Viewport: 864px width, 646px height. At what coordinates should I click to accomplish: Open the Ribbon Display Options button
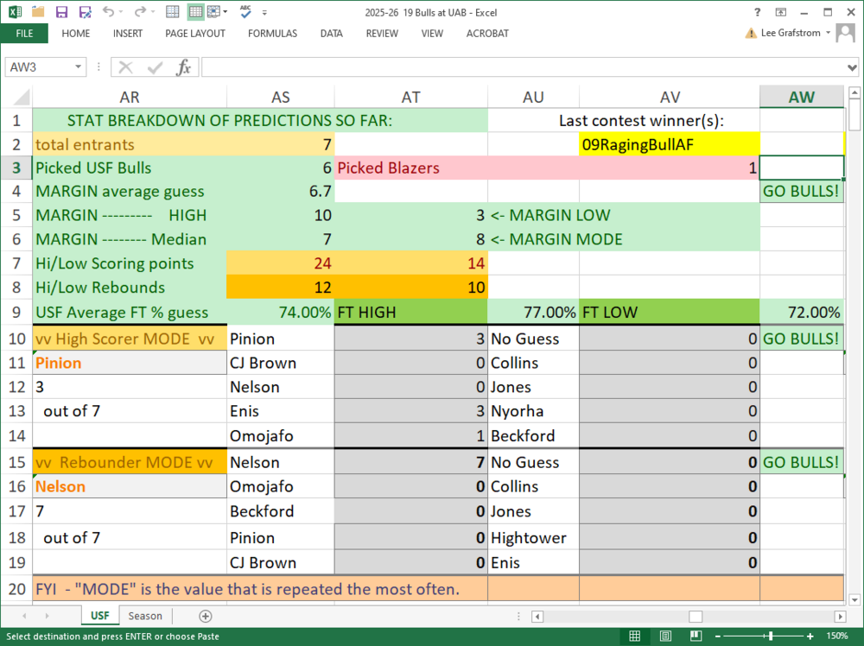[x=781, y=12]
